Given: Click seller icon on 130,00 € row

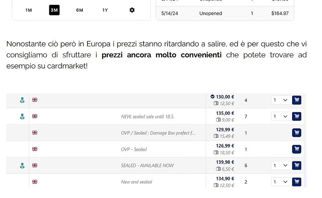Looking at the screenshot, I should 22,100.
